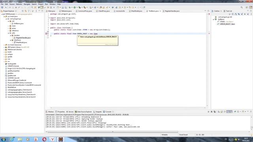Click the editor horizontal scrollbar
Image resolution: width=253 pixels, height=142 pixels.
[x=128, y=108]
